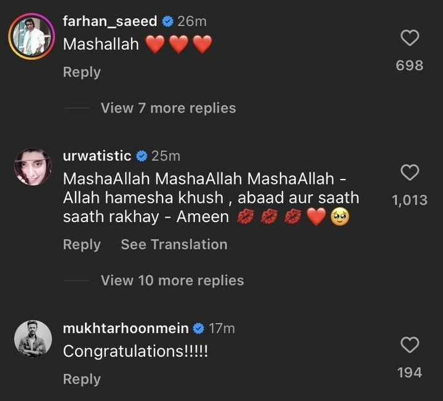443x401 pixels.
Task: Reply to urwatistic's comment
Action: tap(81, 244)
